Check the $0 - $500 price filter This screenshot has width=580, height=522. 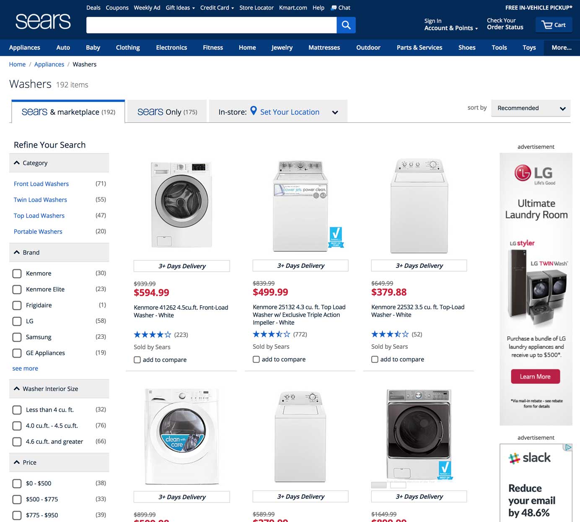click(17, 483)
